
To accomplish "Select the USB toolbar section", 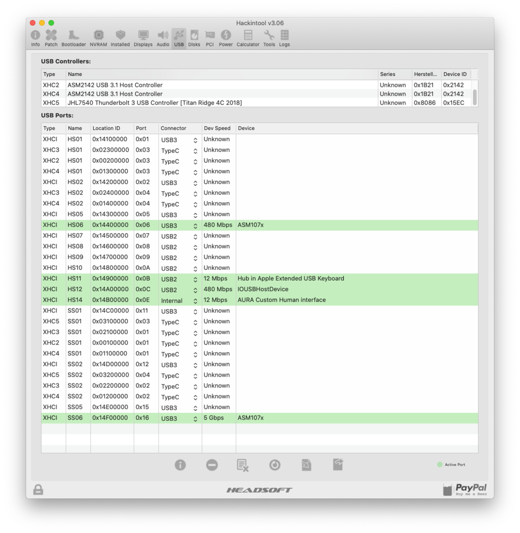I will [179, 38].
